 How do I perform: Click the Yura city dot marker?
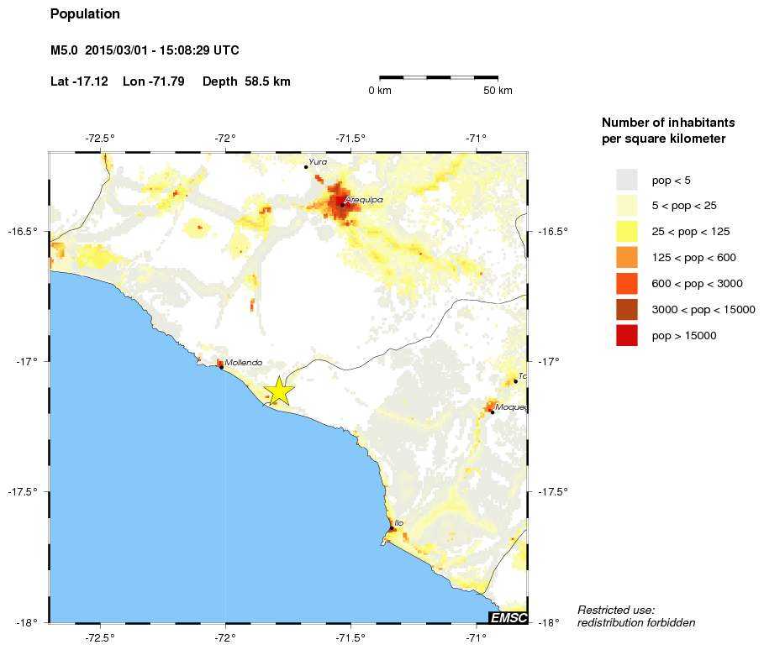point(306,167)
